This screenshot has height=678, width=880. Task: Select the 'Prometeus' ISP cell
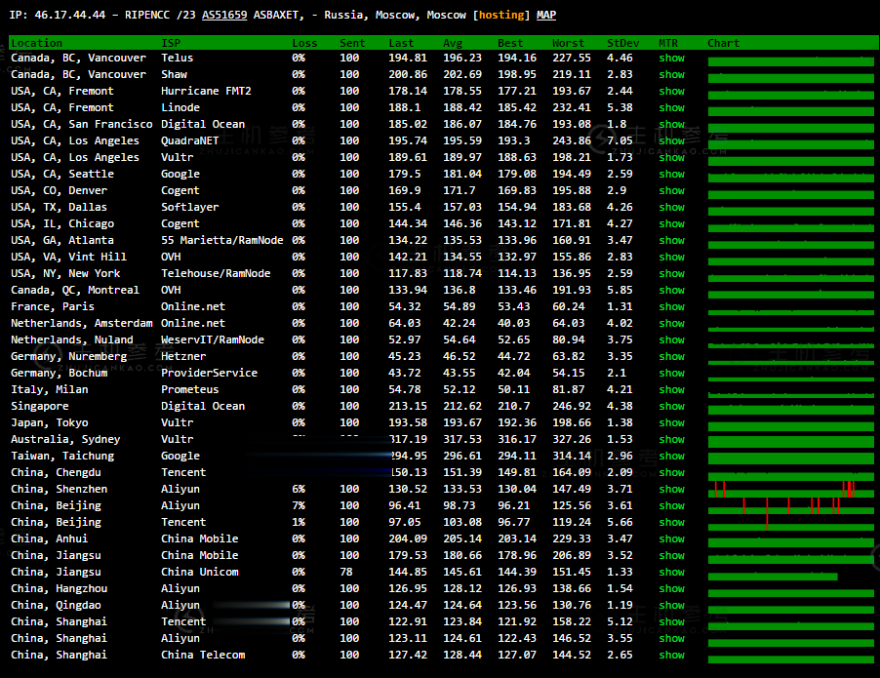pyautogui.click(x=189, y=389)
